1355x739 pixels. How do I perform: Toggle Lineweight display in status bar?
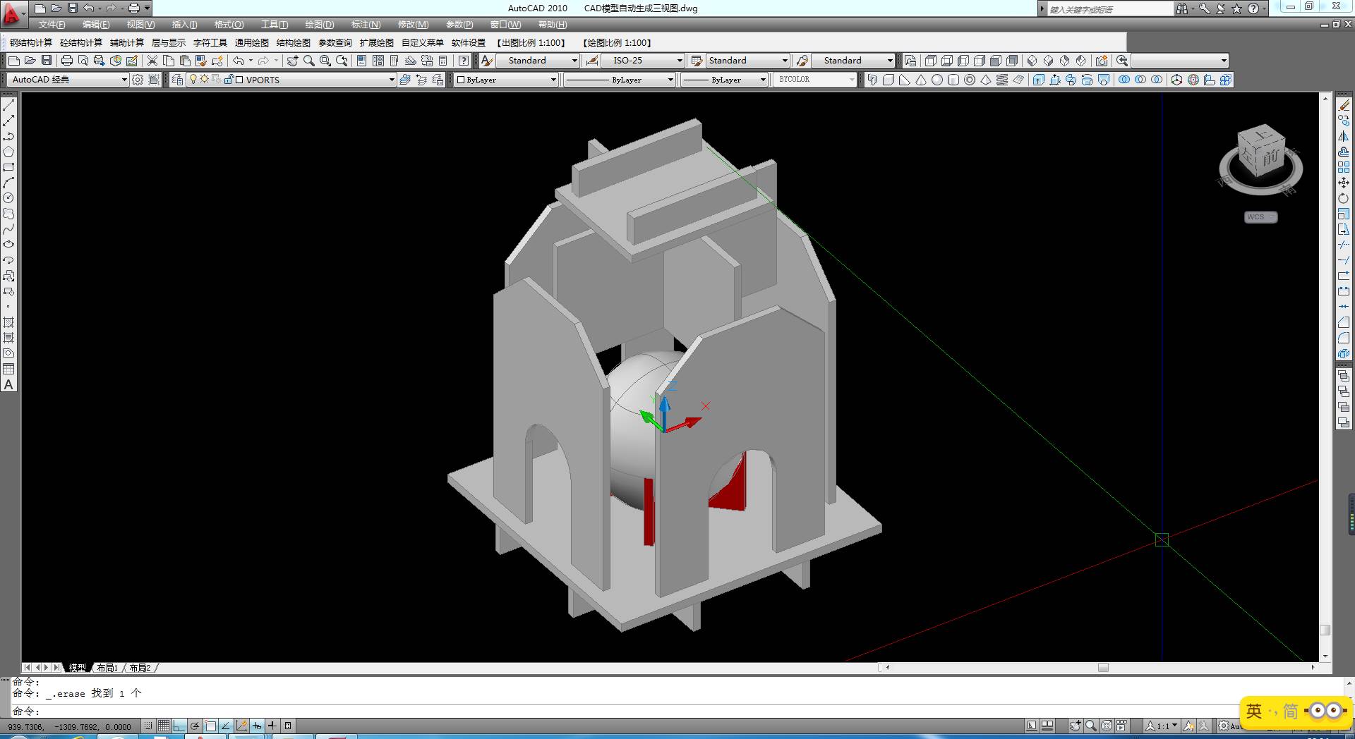click(272, 726)
